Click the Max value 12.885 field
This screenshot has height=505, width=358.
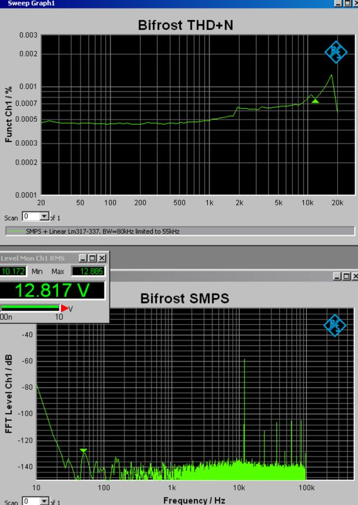(x=88, y=271)
